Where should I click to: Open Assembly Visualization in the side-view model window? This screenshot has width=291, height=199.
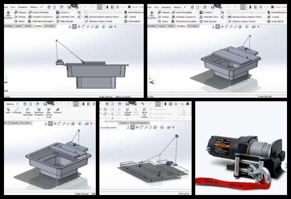[x=40, y=17]
